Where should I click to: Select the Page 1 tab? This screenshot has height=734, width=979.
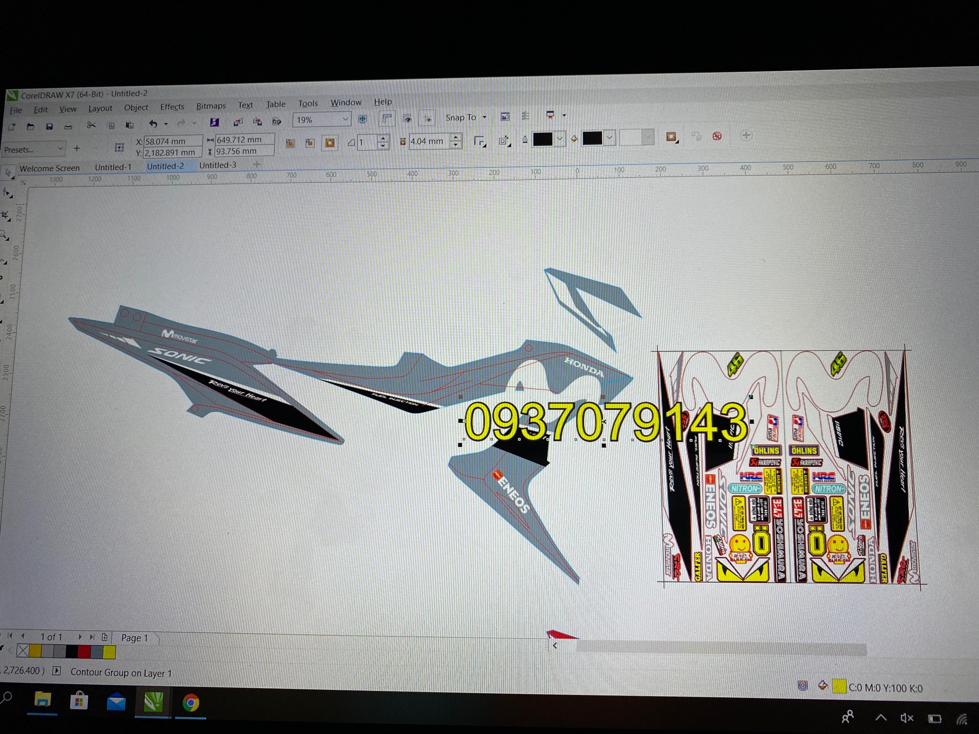[x=135, y=638]
